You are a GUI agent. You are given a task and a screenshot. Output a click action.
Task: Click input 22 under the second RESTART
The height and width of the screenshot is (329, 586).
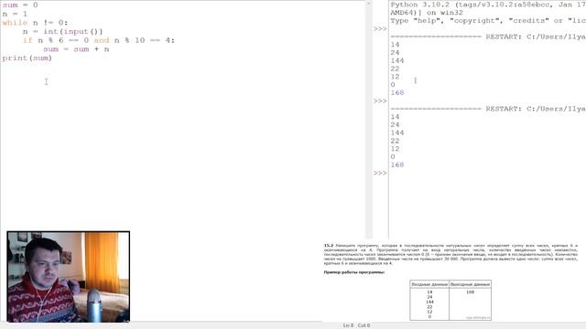[x=395, y=141]
